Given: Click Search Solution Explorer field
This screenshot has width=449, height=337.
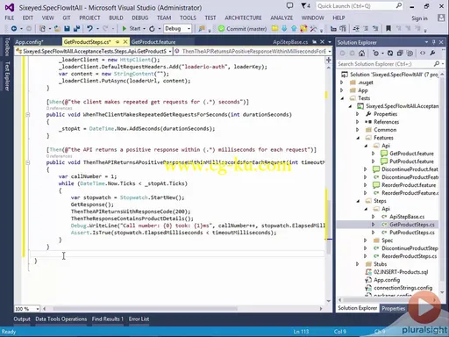Looking at the screenshot, I should click(388, 64).
